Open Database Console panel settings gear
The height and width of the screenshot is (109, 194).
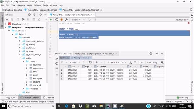(157, 54)
